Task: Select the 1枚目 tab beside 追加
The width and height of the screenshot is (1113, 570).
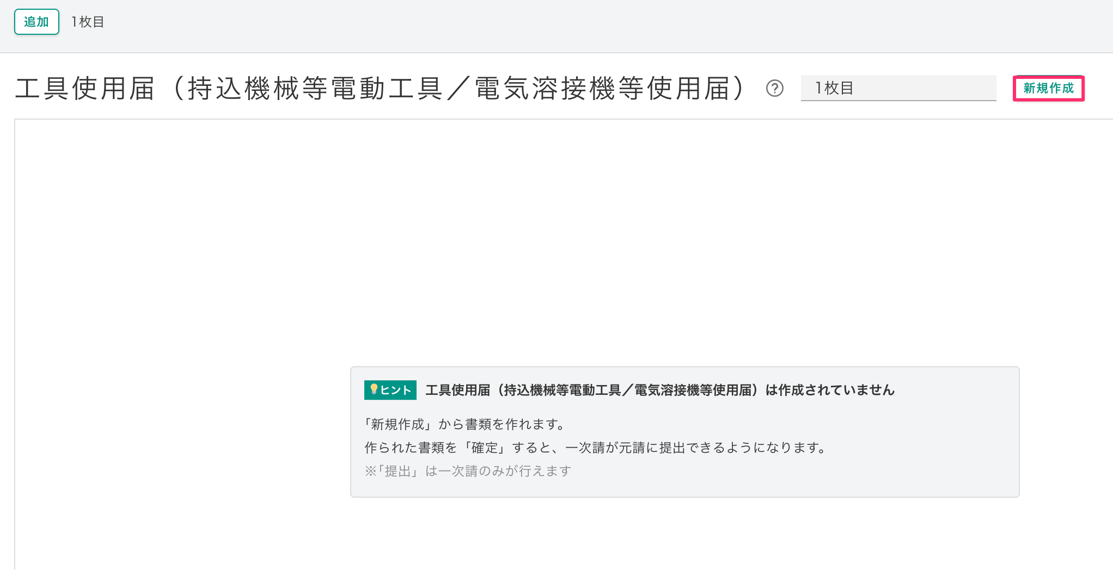Action: 88,22
